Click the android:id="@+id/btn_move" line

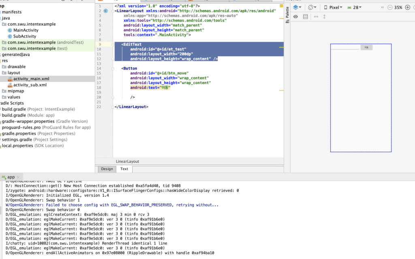click(159, 73)
